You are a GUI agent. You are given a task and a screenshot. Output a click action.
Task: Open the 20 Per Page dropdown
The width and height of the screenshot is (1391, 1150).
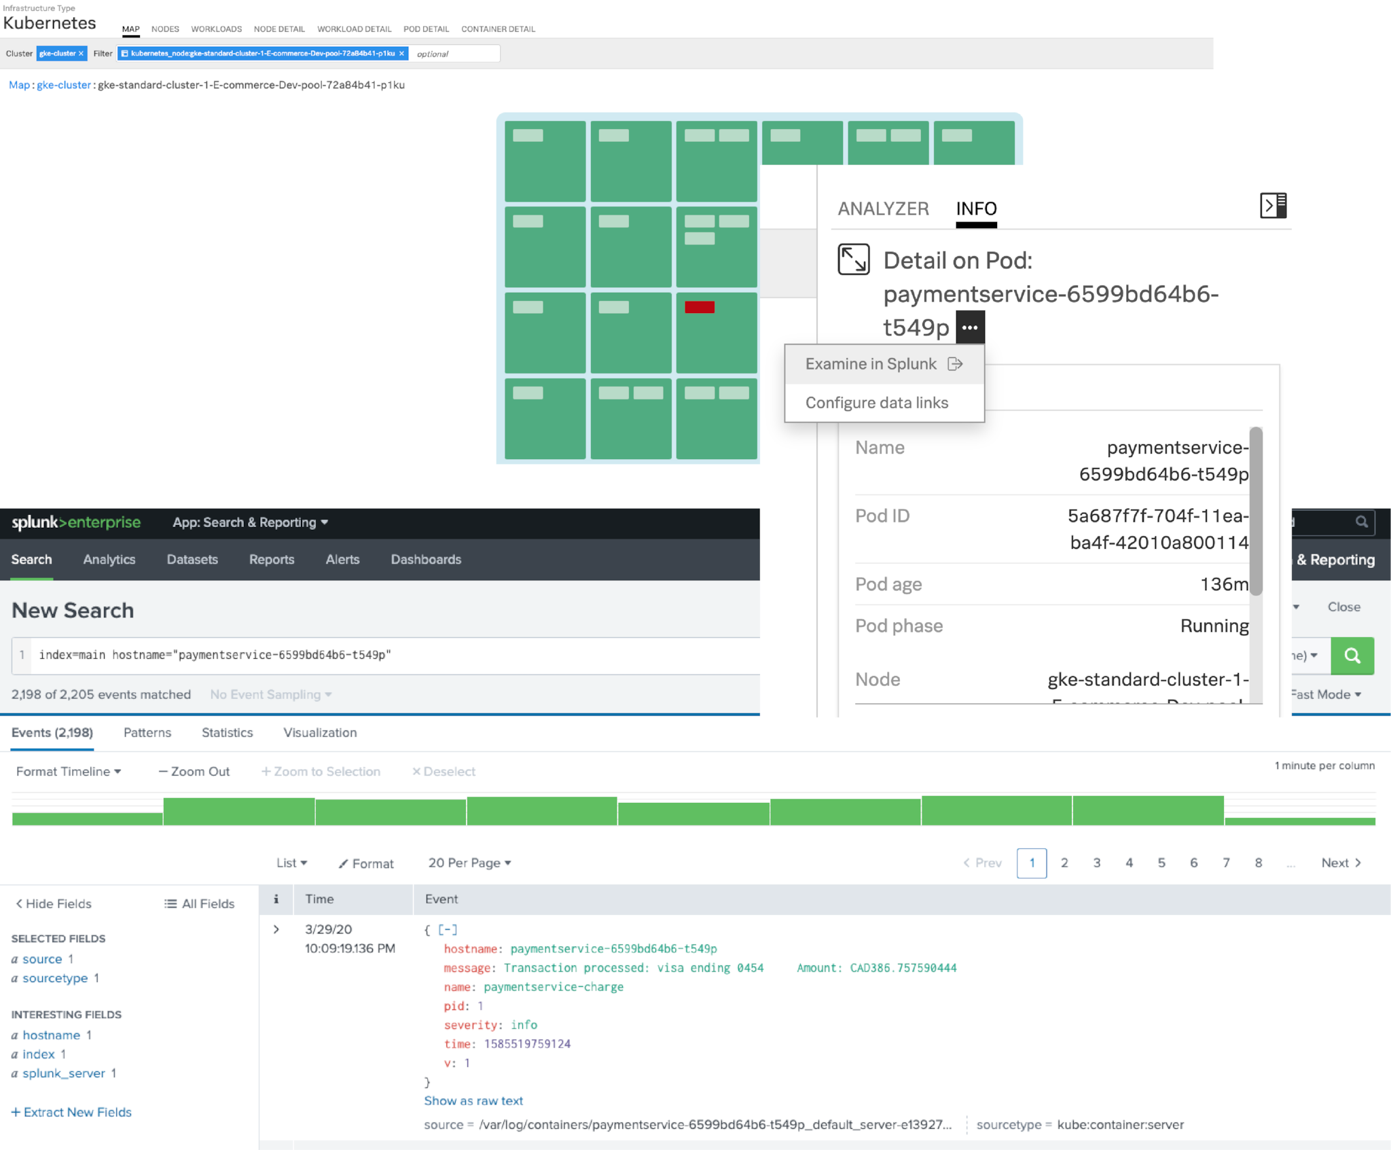pos(469,863)
